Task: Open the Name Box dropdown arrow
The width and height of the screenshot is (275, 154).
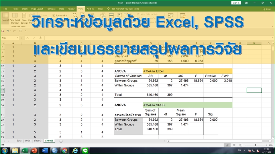Action: point(17,38)
